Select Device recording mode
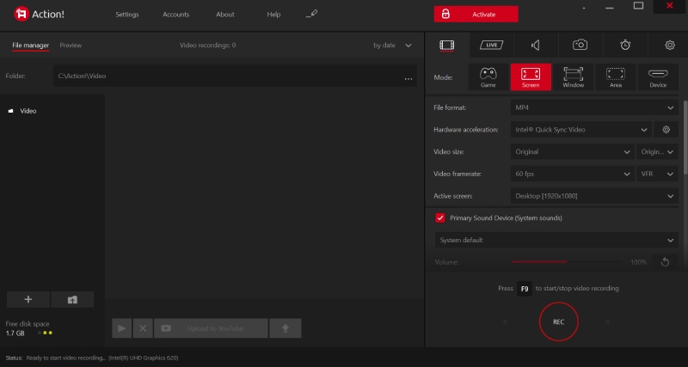688x367 pixels. pos(658,77)
